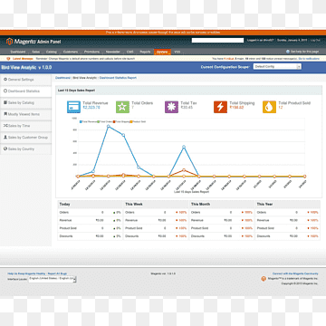Open the Sales menu
The image size is (326, 326).
click(35, 52)
